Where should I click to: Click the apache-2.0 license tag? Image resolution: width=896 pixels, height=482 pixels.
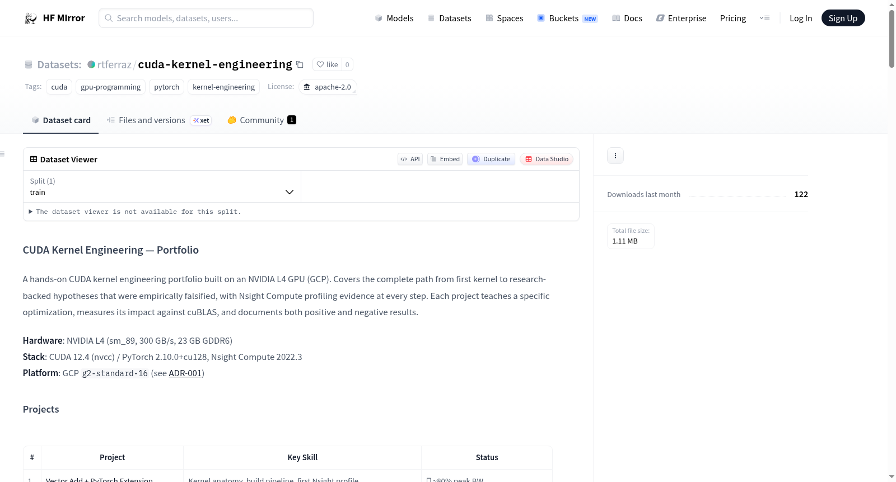point(328,87)
